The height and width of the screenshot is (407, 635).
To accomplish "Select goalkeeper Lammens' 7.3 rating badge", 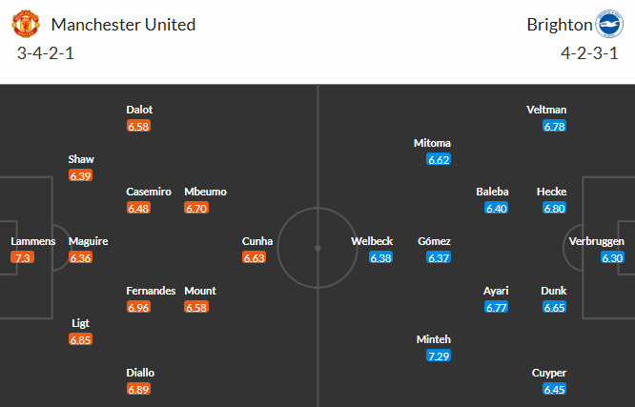I will click(21, 257).
